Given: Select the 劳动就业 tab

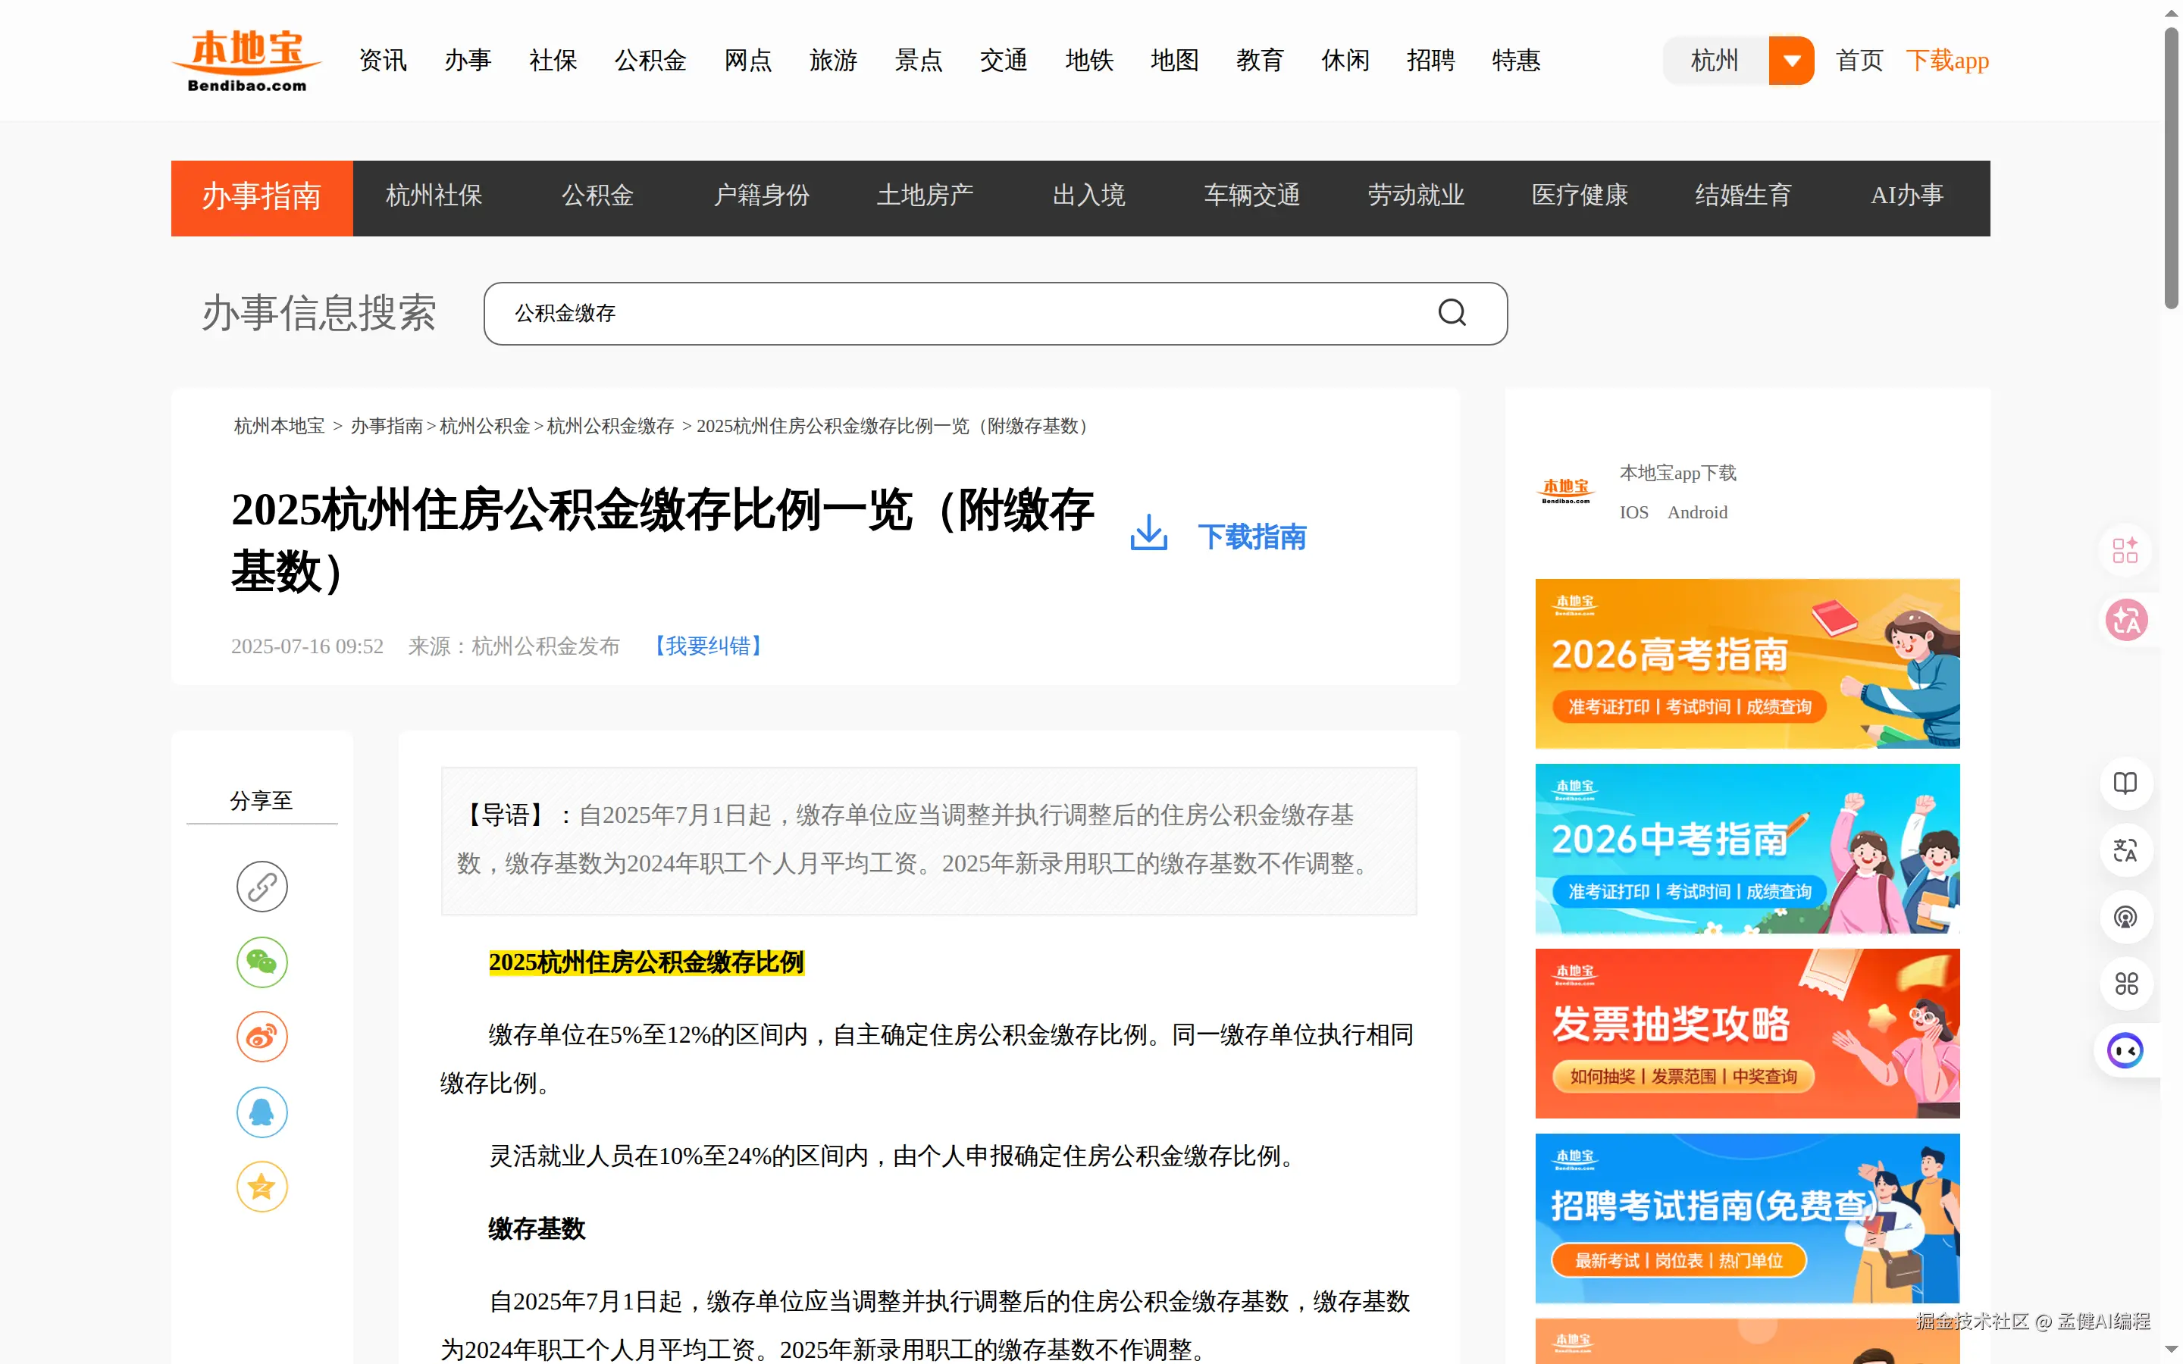Looking at the screenshot, I should pyautogui.click(x=1416, y=196).
